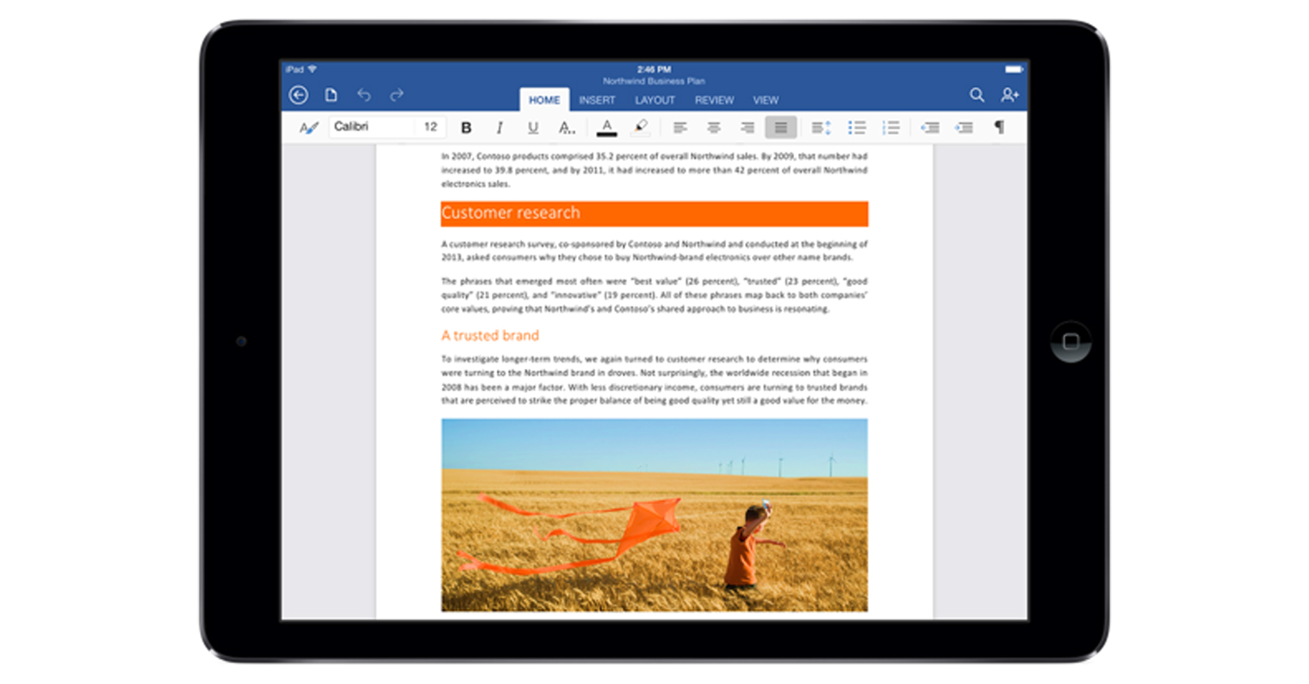Image resolution: width=1309 pixels, height=684 pixels.
Task: Open the REVIEW tab
Action: coord(714,100)
